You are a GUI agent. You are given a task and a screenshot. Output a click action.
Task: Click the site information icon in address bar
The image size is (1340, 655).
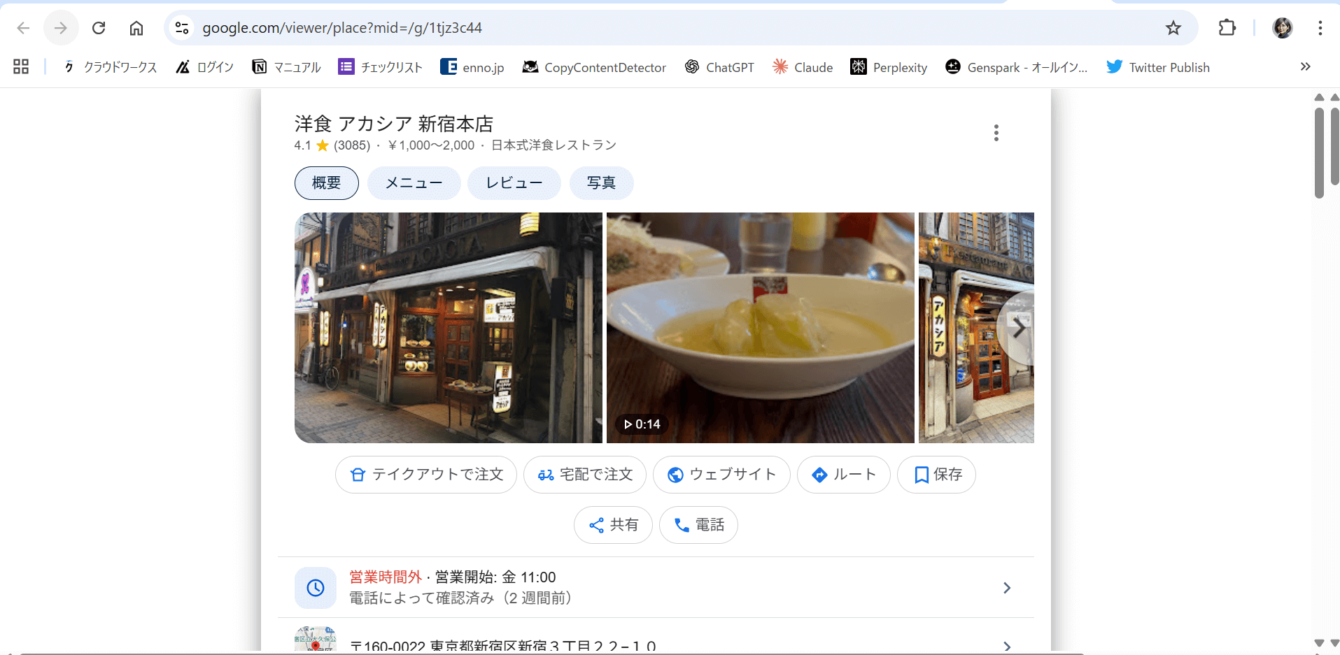click(x=182, y=28)
